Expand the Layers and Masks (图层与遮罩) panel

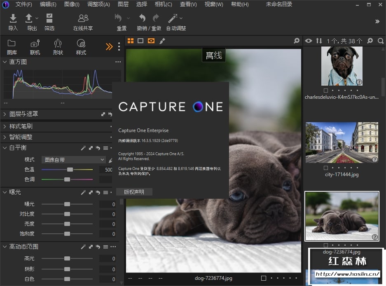pyautogui.click(x=5, y=114)
